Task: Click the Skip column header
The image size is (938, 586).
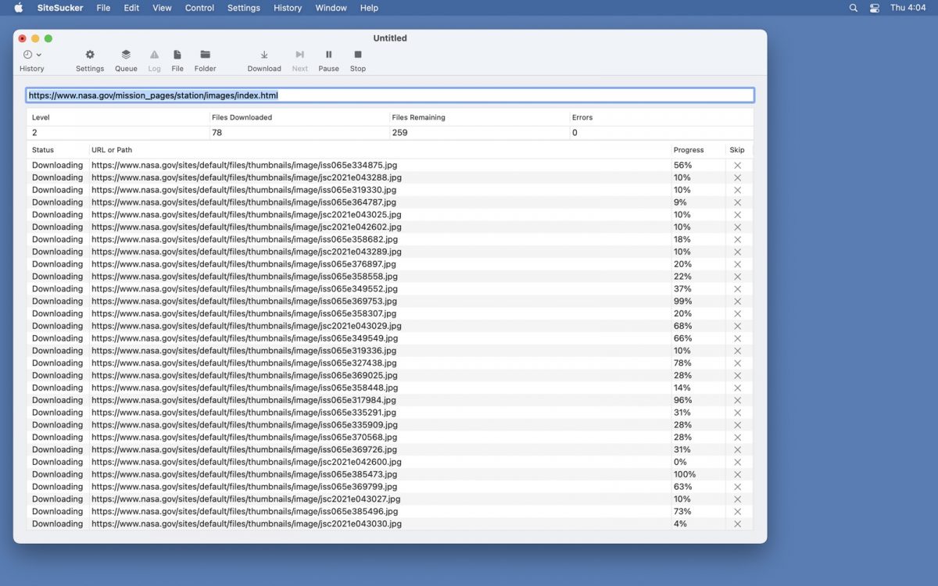Action: click(737, 150)
